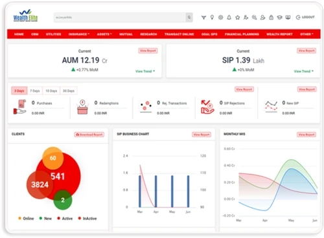Click the graduation cap icon in header

click(x=279, y=17)
